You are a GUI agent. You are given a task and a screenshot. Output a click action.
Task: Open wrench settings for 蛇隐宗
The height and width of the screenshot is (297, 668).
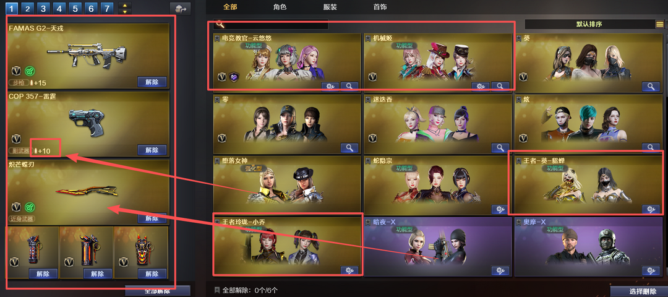pyautogui.click(x=500, y=209)
